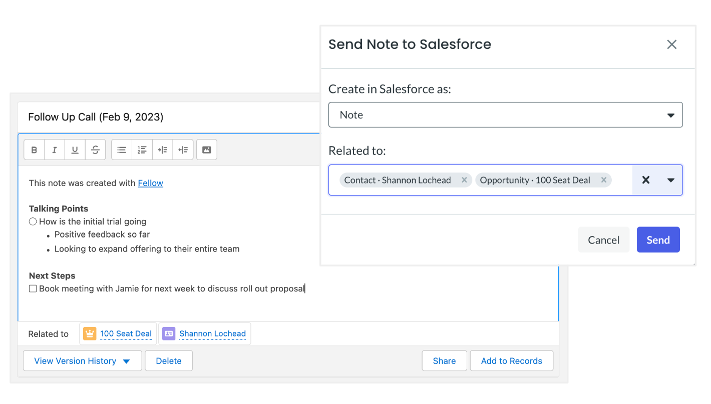Cancel sending the note

click(x=604, y=240)
